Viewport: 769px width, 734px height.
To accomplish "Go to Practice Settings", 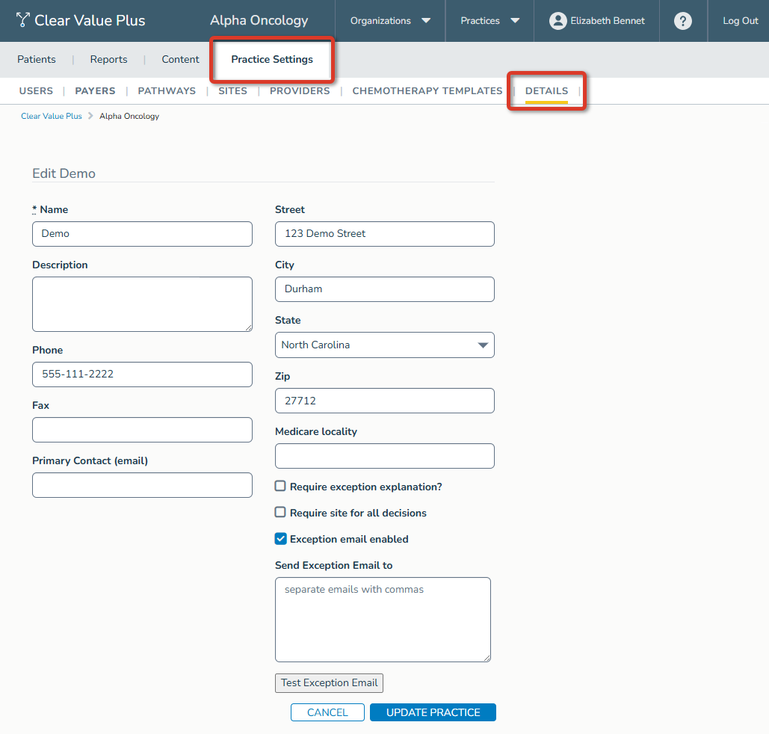I will [x=271, y=59].
